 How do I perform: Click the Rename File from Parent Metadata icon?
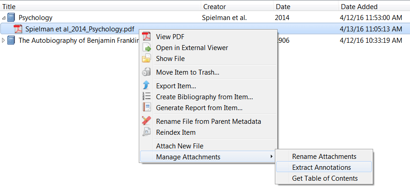coord(147,122)
